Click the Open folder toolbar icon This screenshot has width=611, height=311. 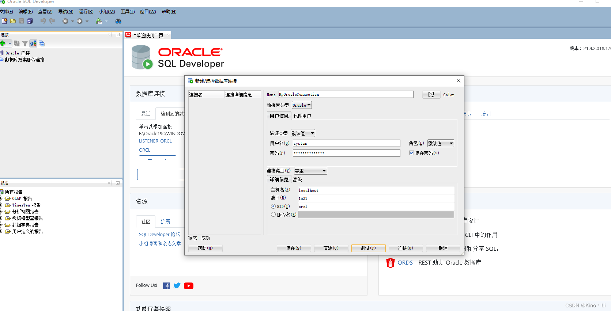[x=13, y=21]
